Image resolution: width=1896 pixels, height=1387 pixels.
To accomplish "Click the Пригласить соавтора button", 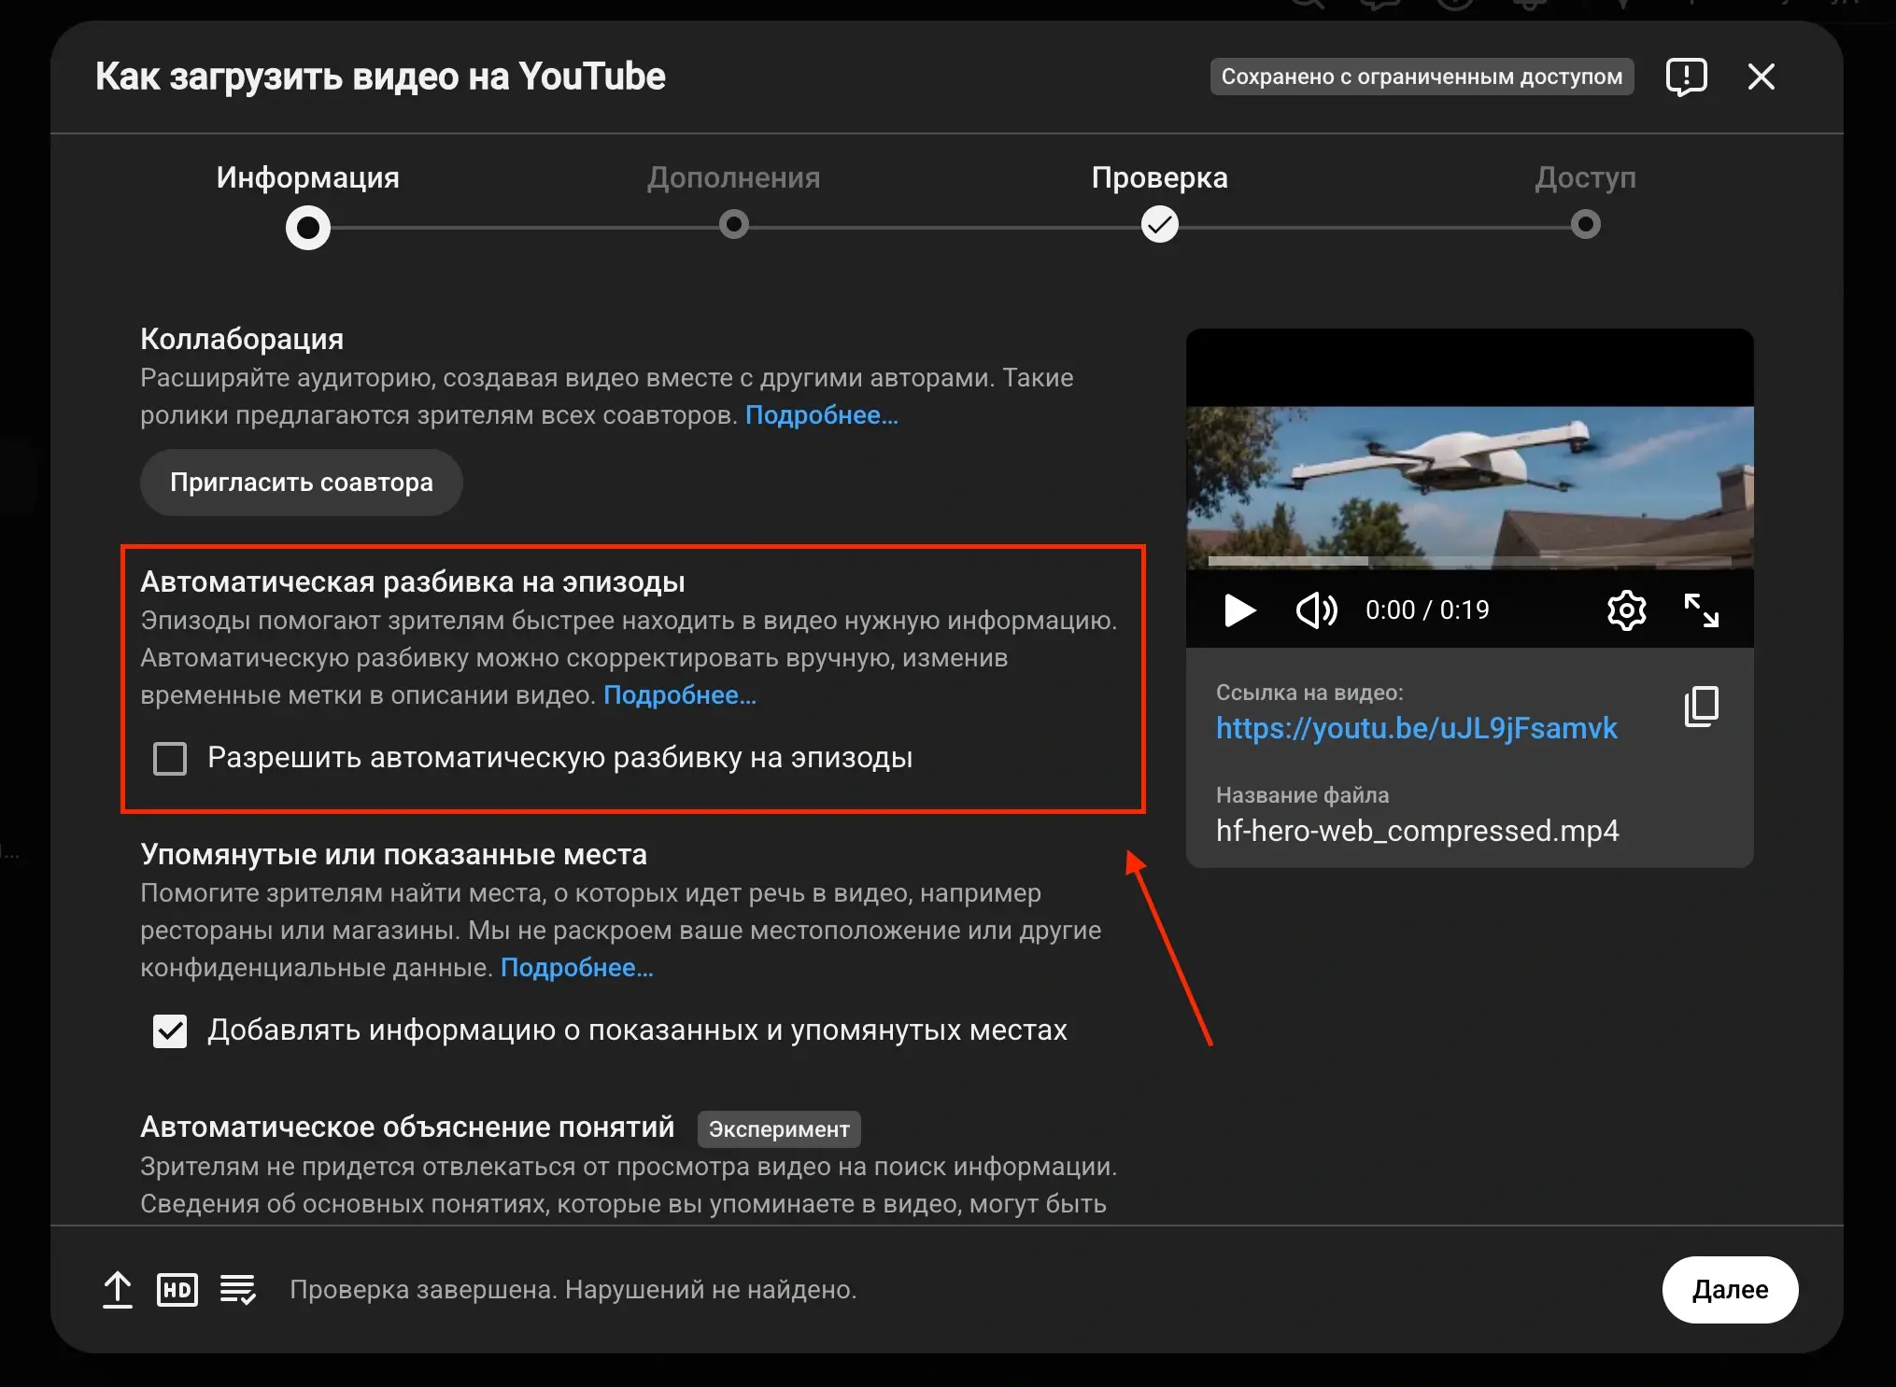I will tap(302, 483).
